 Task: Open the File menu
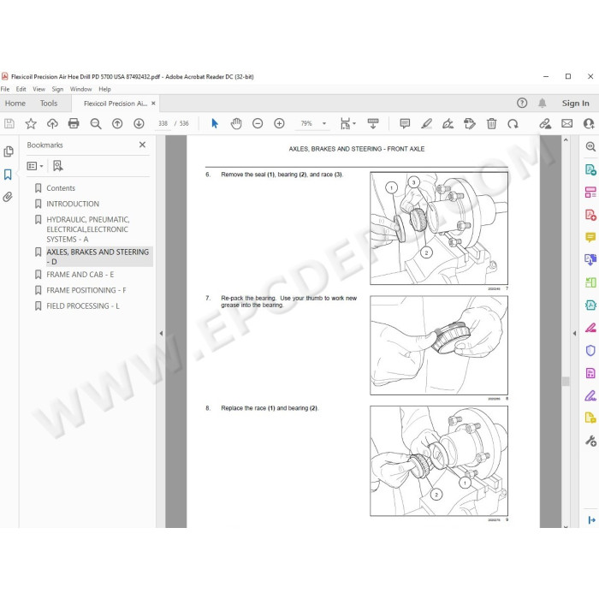(5, 89)
